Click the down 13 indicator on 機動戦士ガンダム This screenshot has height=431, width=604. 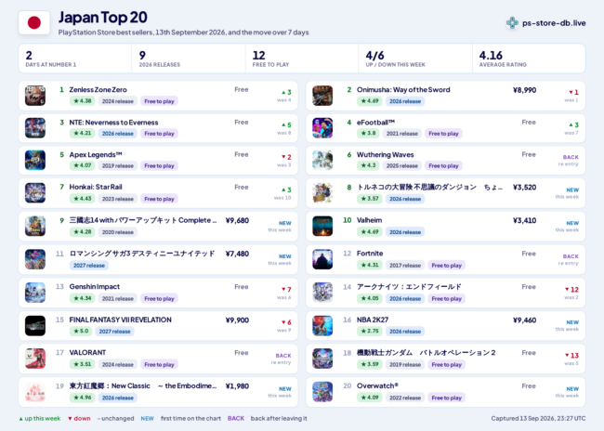coord(571,356)
